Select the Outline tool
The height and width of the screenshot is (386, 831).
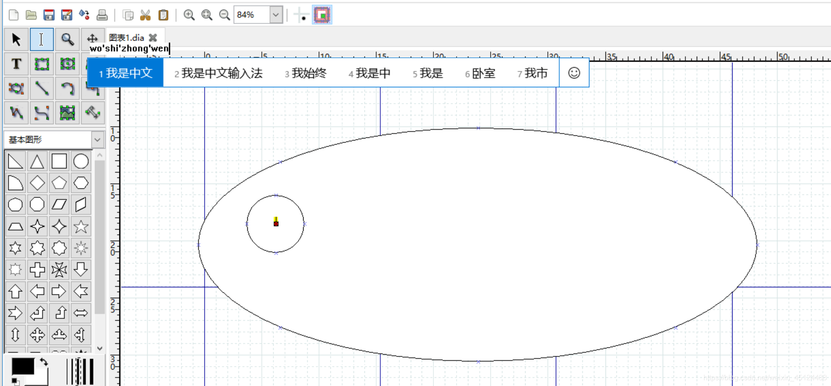click(93, 113)
